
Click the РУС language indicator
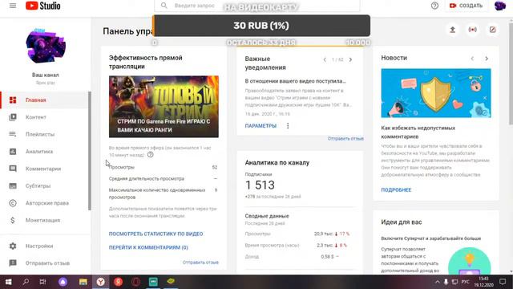pos(465,282)
